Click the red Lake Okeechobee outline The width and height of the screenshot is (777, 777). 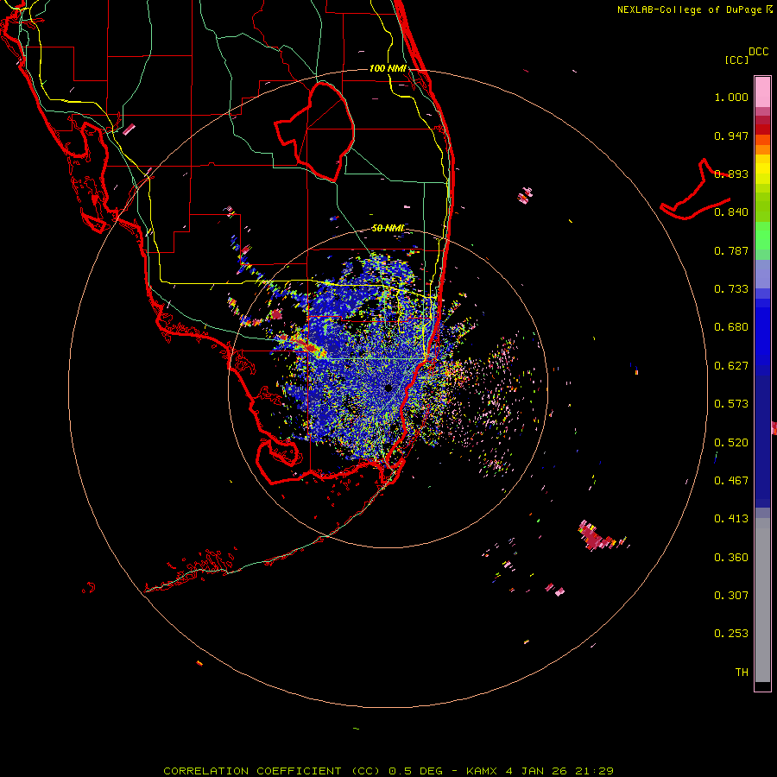pos(314,131)
